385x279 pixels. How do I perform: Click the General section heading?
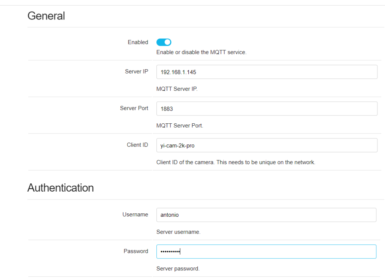(46, 16)
